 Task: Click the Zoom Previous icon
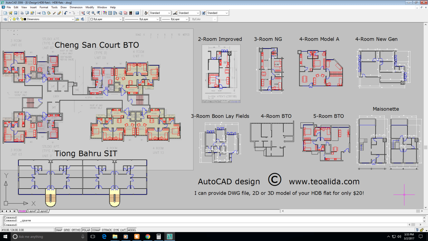(99, 13)
